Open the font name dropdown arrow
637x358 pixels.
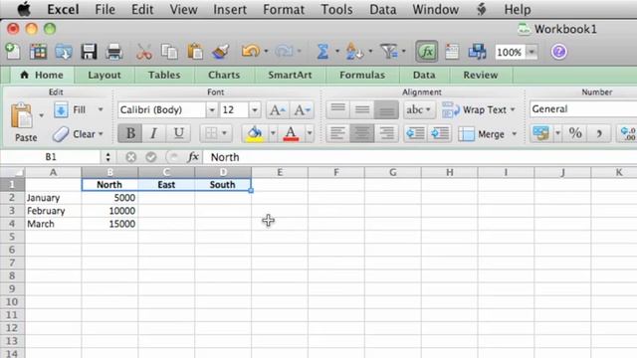pyautogui.click(x=212, y=110)
